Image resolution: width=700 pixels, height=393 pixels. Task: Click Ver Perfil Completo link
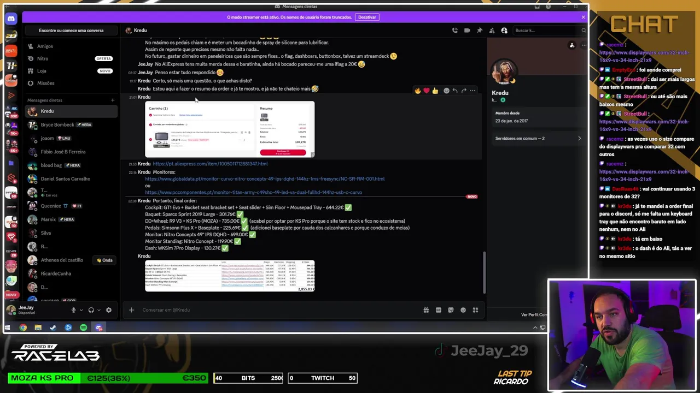coord(534,314)
